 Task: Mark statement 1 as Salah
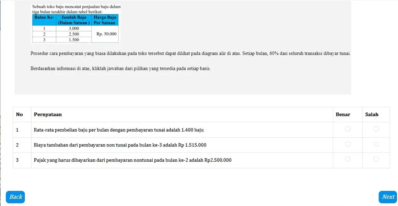pos(376,129)
